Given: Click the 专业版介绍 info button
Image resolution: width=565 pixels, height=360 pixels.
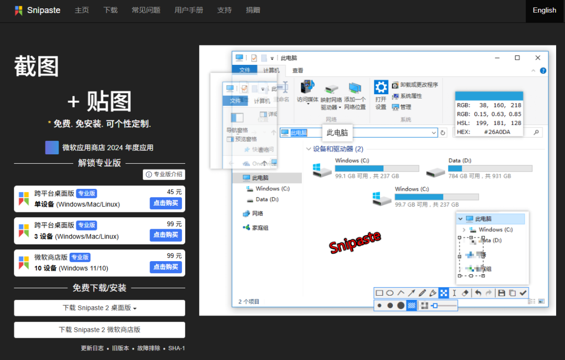Looking at the screenshot, I should pos(164,174).
